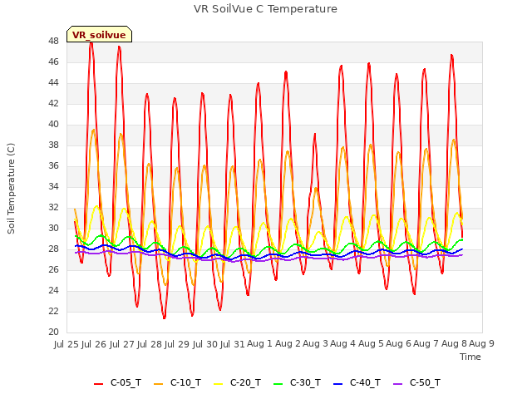This screenshot has height=399, width=532.
Task: Click the C-30_T legend label
Action: coord(305,382)
